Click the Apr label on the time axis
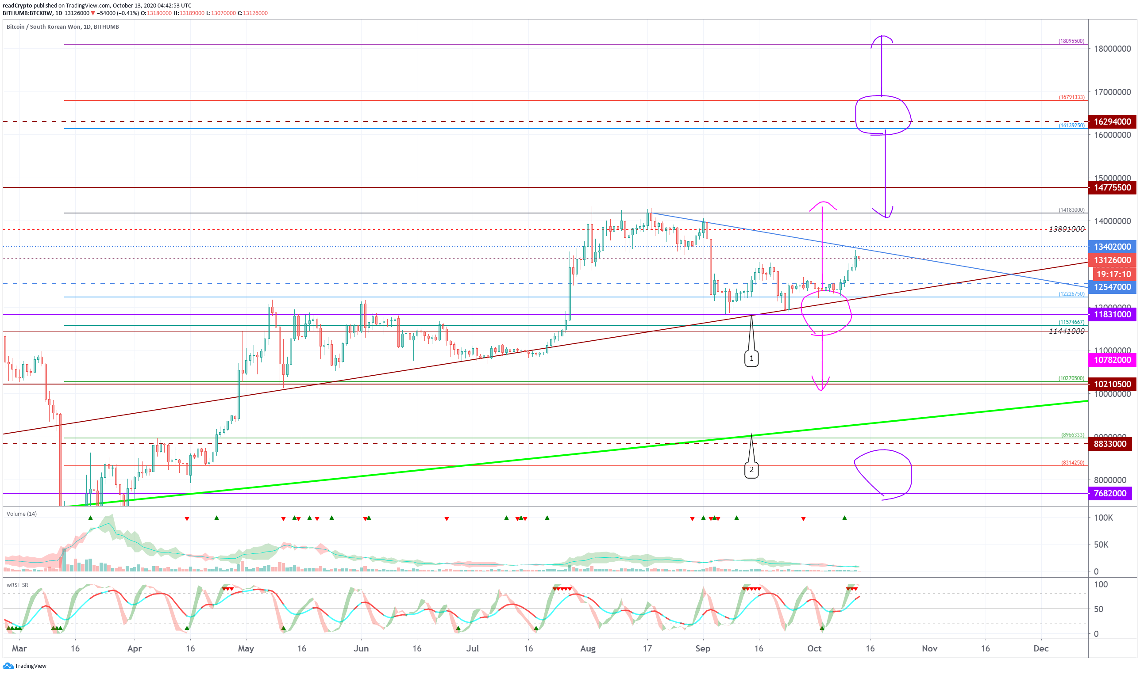Screen dimensions: 1140x674 click(x=135, y=648)
